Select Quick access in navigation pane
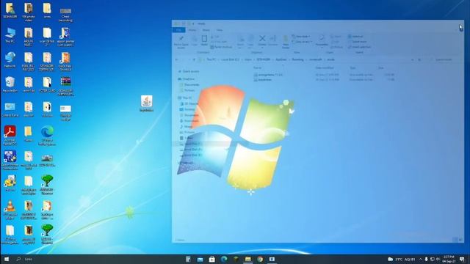Screen dimensions: 470x264 point(189,72)
